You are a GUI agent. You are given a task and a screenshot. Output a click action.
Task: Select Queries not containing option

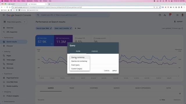(x=80, y=61)
